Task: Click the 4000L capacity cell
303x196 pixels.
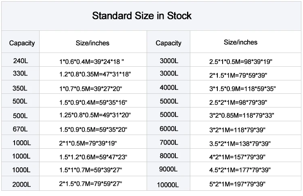Action: click(x=168, y=88)
